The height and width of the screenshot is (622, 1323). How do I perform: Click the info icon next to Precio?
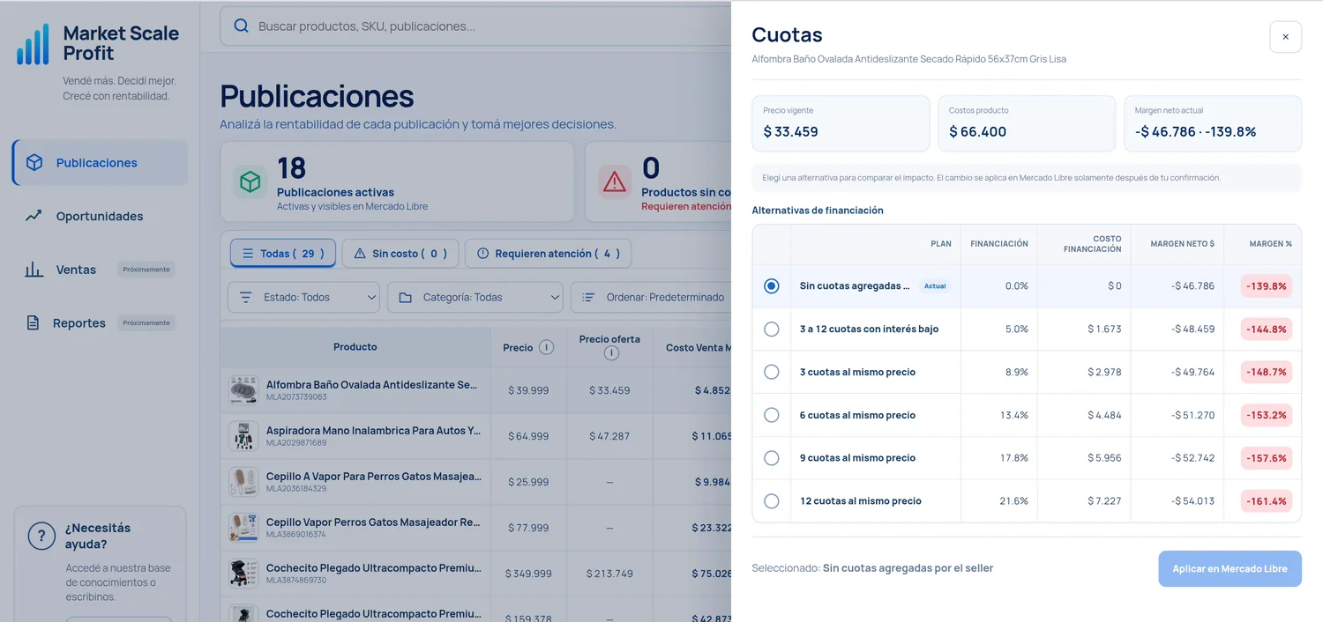(546, 347)
